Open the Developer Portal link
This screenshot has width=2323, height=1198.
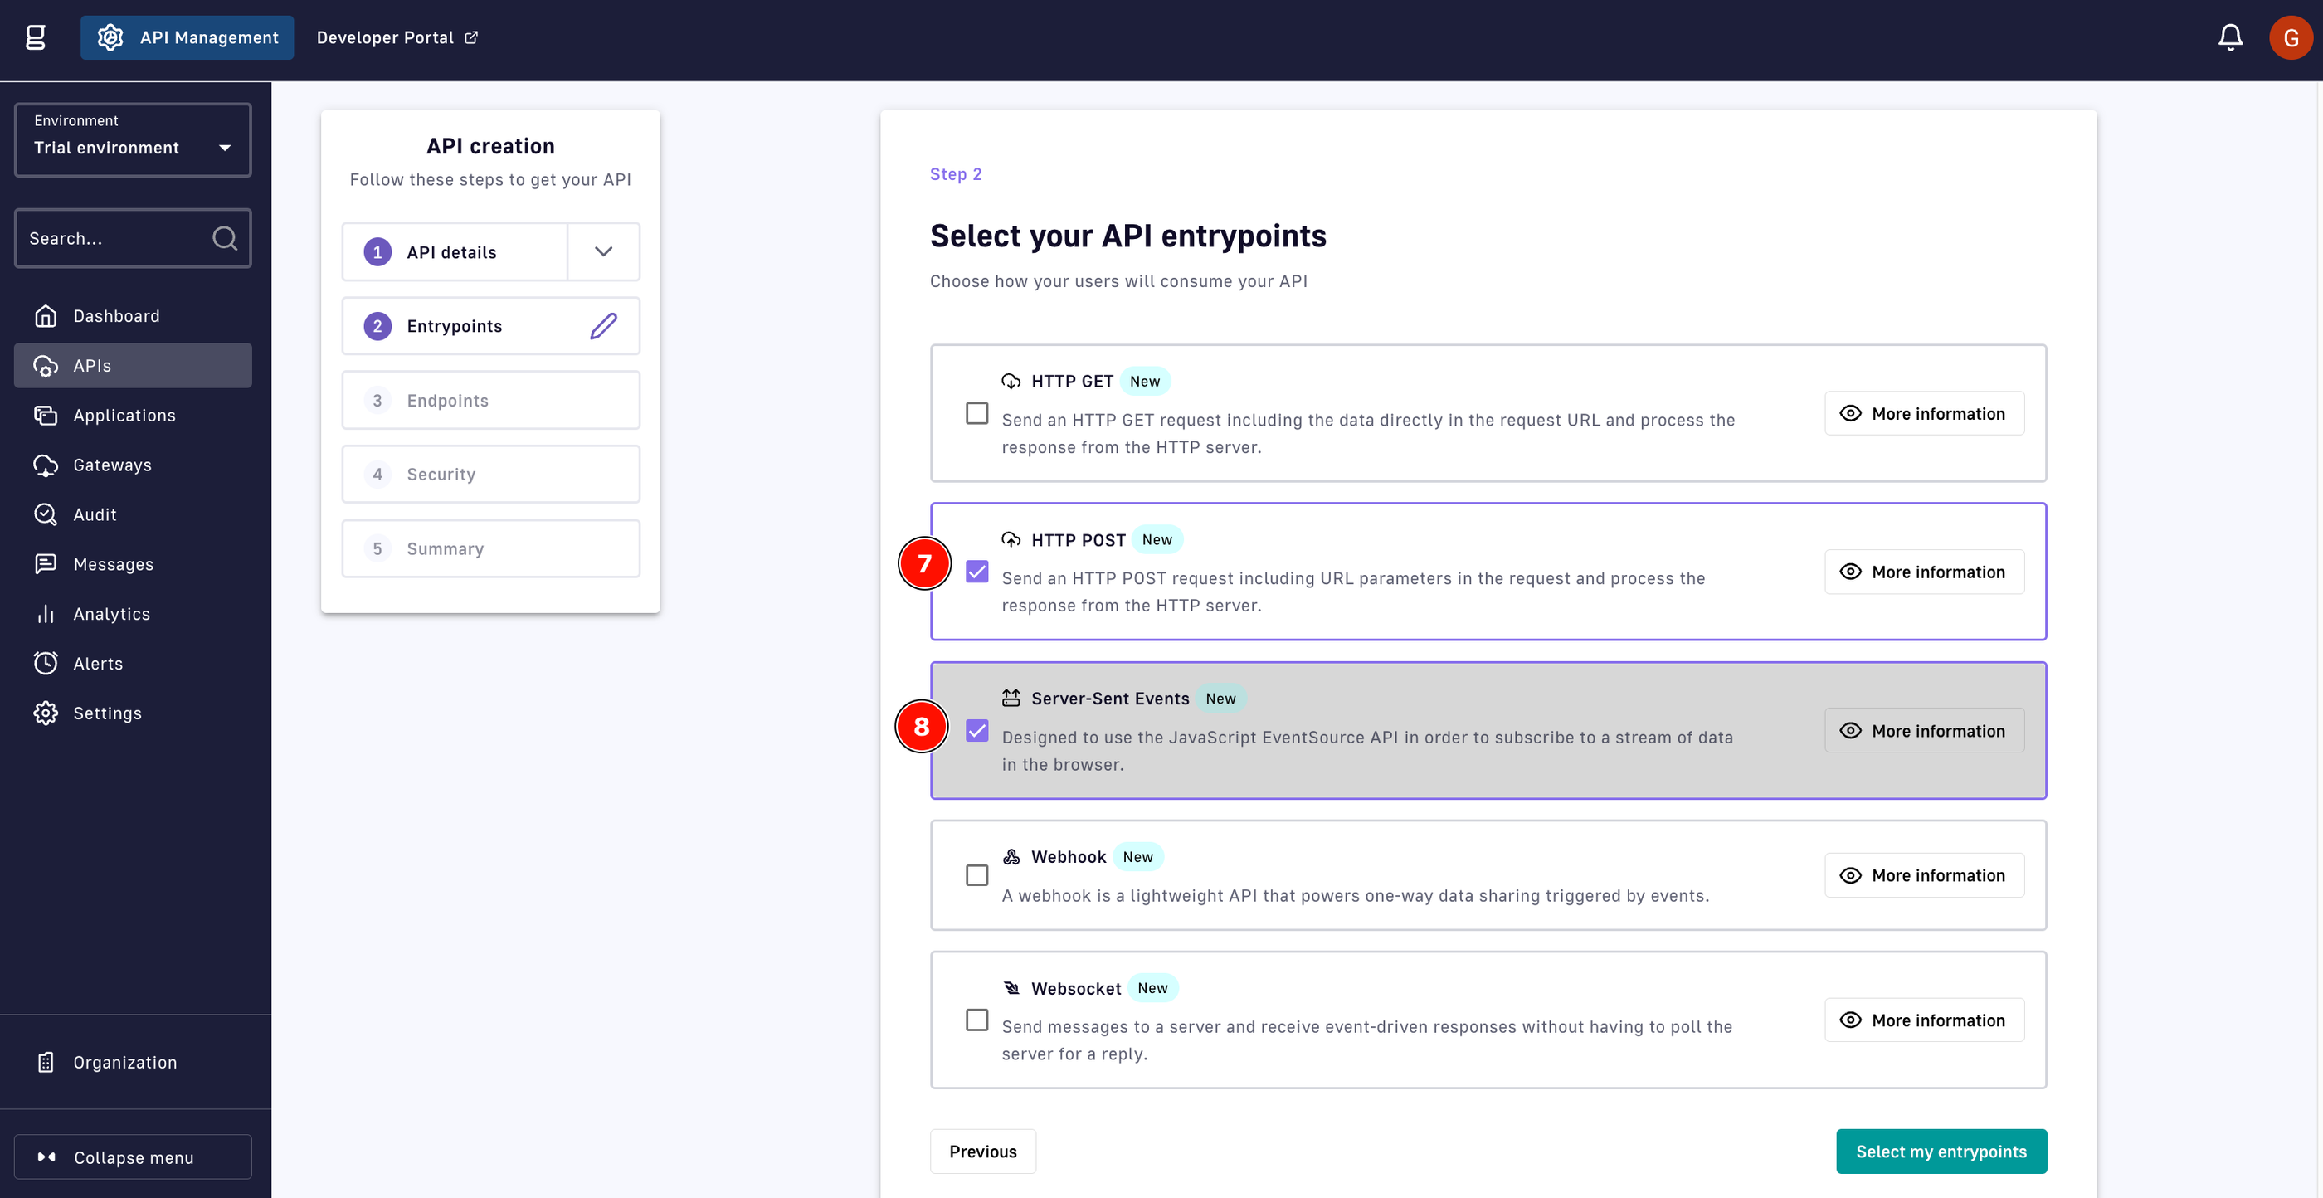click(397, 37)
